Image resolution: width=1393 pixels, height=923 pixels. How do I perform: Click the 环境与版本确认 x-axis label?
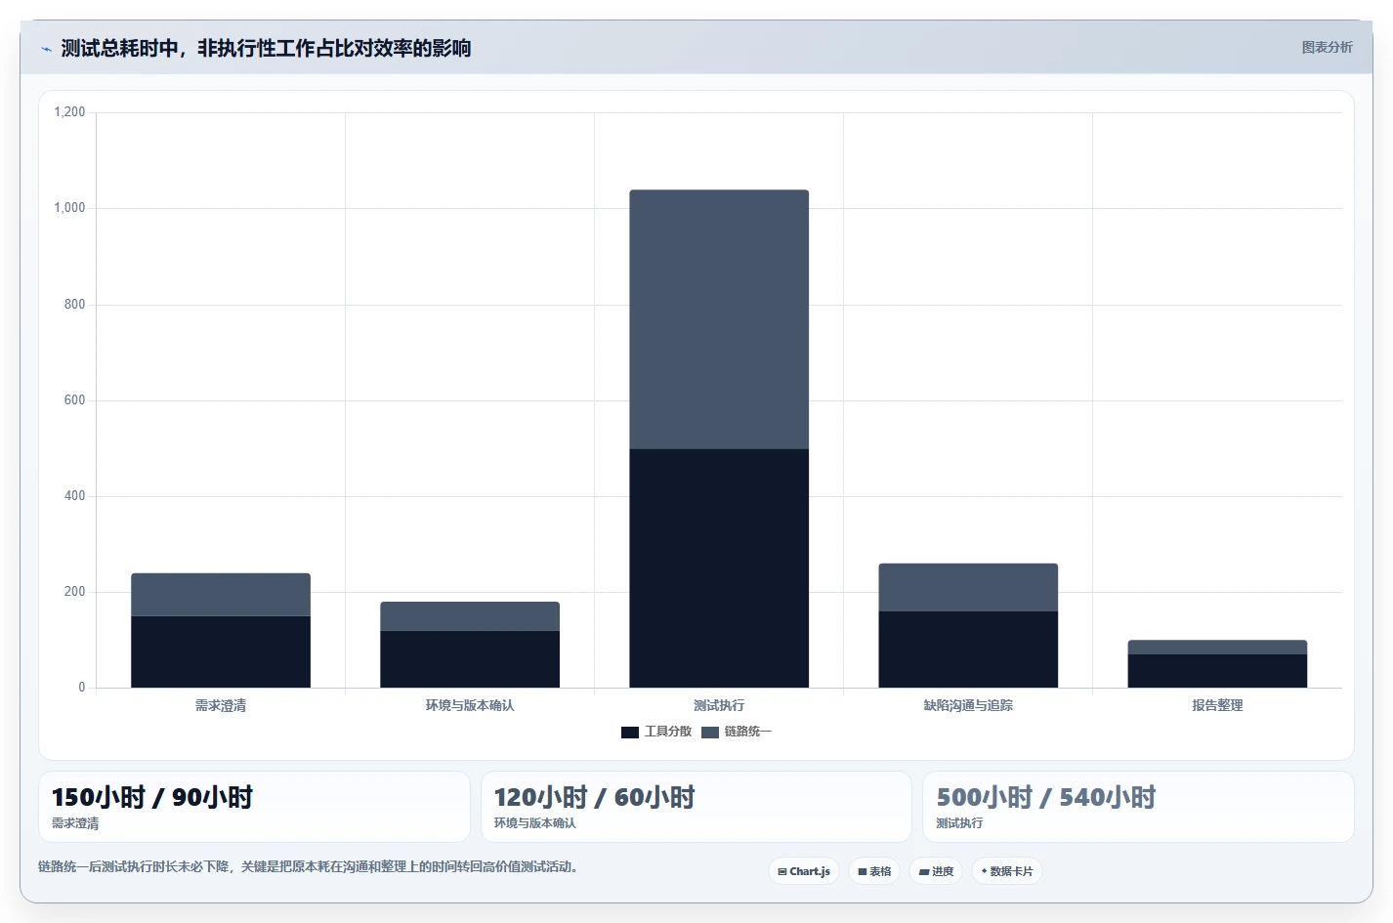(x=470, y=705)
